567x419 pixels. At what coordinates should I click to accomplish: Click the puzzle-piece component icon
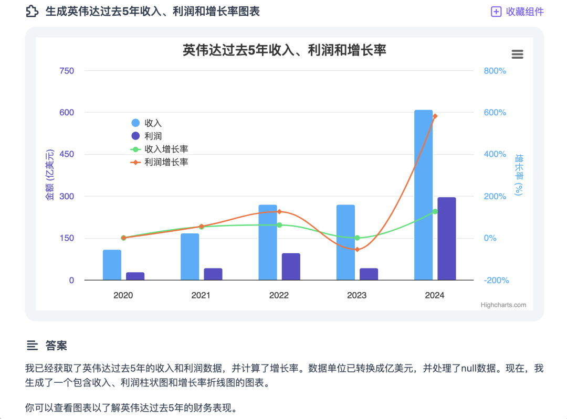(x=32, y=12)
